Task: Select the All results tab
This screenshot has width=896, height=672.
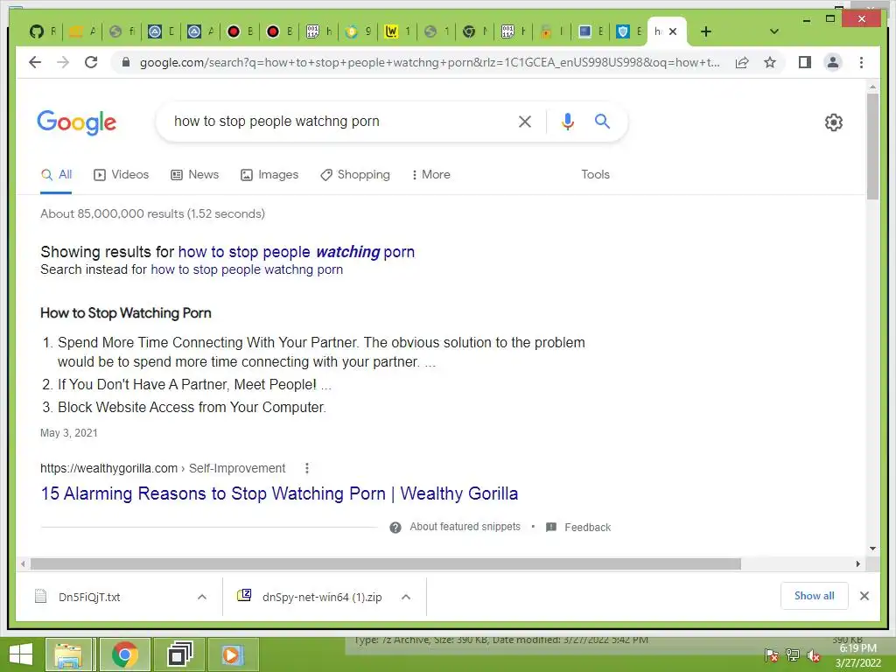Action: (x=56, y=175)
